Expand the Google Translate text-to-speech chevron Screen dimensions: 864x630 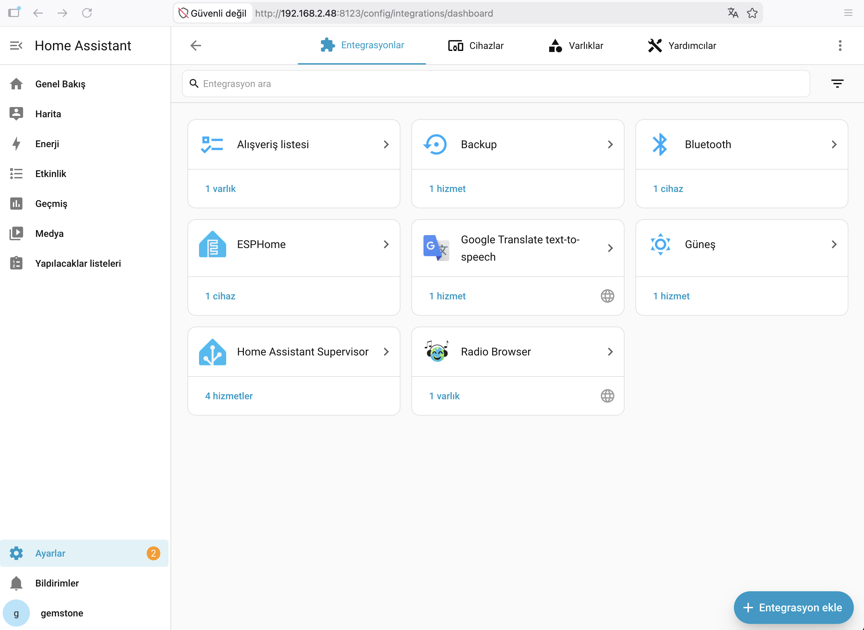click(610, 248)
